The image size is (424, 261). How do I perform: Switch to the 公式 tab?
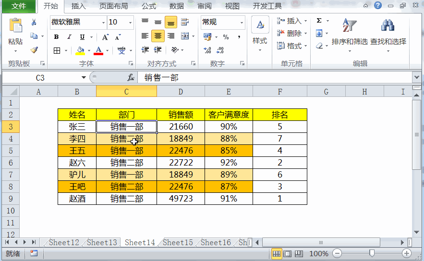(149, 6)
